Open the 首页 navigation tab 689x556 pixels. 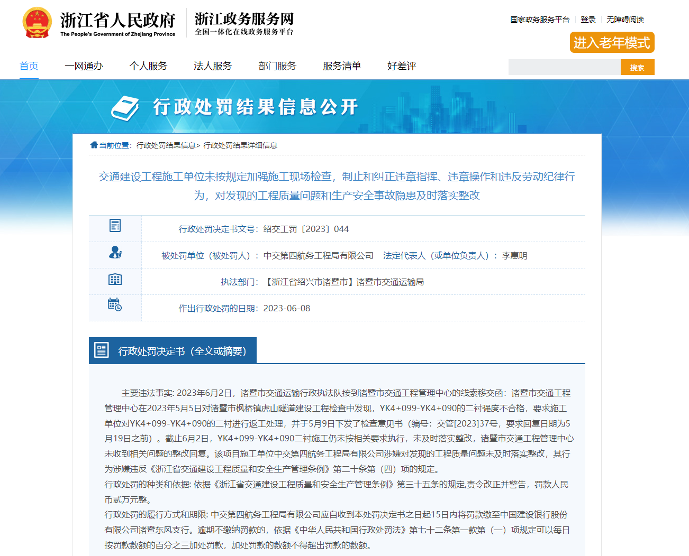(29, 66)
